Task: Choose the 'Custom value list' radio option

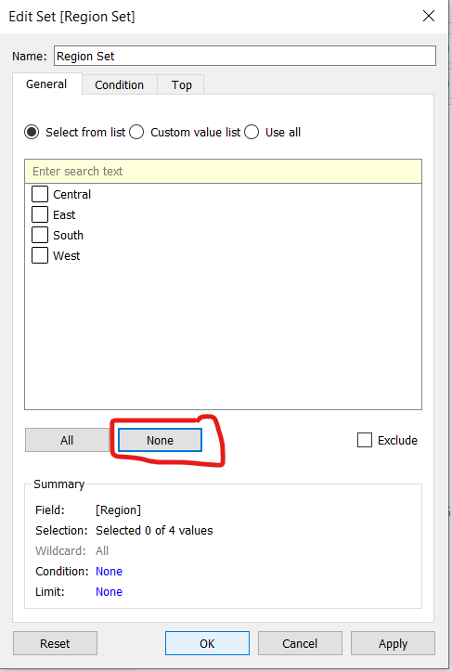Action: (x=136, y=132)
